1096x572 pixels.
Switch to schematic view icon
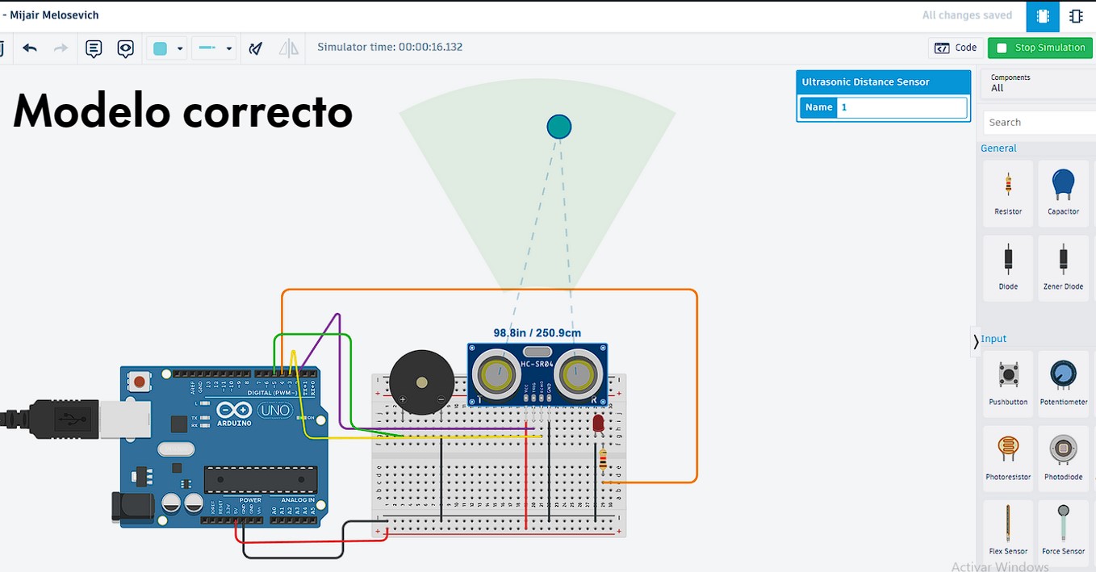pos(1076,16)
